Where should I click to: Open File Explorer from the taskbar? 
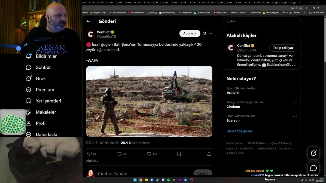pos(146,180)
